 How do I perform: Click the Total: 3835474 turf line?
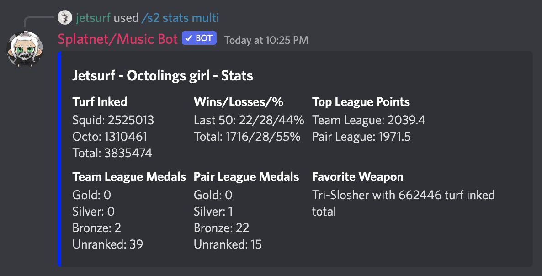pyautogui.click(x=112, y=153)
